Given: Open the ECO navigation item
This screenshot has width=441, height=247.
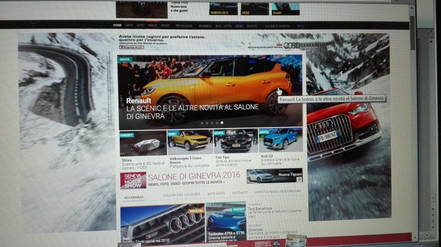Looking at the screenshot, I should click(x=218, y=26).
